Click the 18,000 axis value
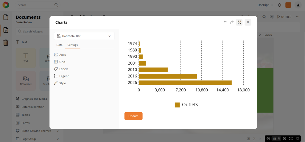305x142 pixels. [x=243, y=90]
